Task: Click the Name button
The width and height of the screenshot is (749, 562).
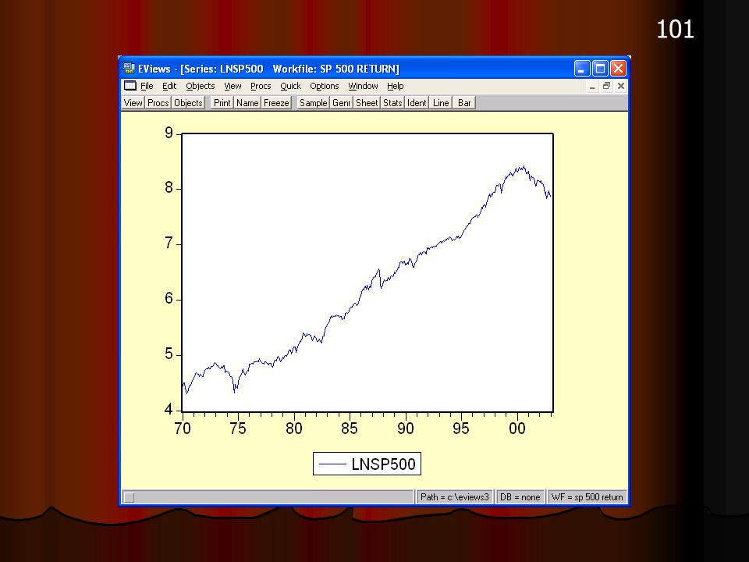Action: point(247,103)
